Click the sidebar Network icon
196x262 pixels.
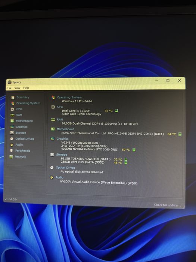coord(11,156)
